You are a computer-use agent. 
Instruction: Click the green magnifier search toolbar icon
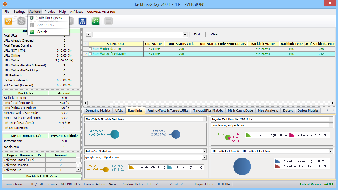pyautogui.click(x=96, y=21)
